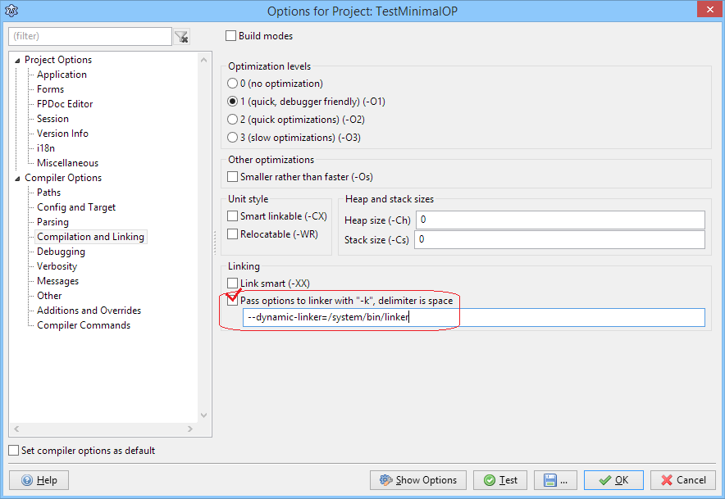Toggle Smaller rather than faster (-Os)
The width and height of the screenshot is (725, 499).
click(232, 177)
